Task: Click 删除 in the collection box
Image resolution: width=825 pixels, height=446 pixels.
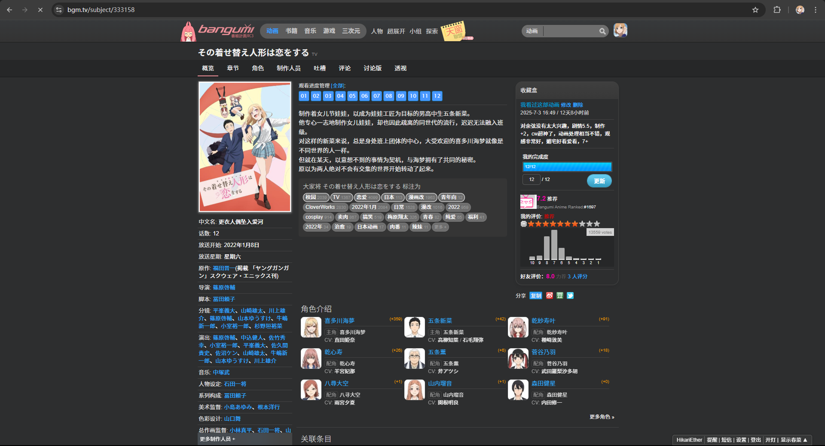Action: point(578,105)
